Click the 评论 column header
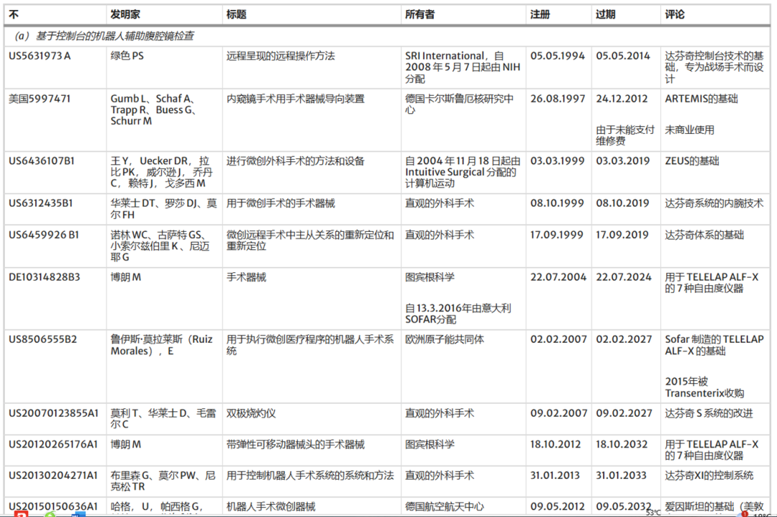The image size is (777, 517). click(675, 14)
